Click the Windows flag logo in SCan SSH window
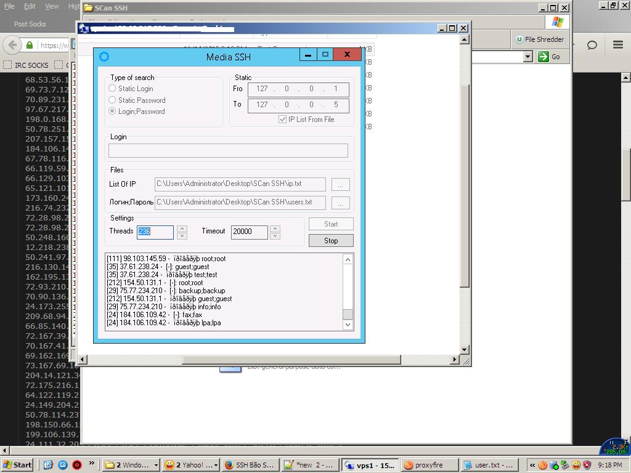The width and height of the screenshot is (631, 473). 557,22
